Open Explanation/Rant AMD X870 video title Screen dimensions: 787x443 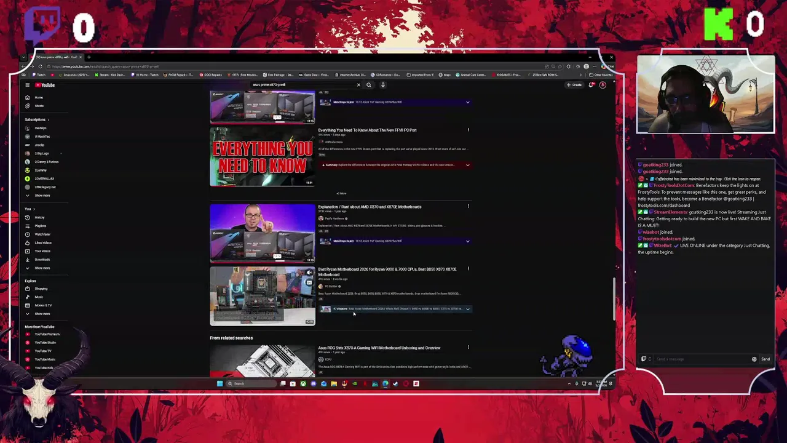370,207
